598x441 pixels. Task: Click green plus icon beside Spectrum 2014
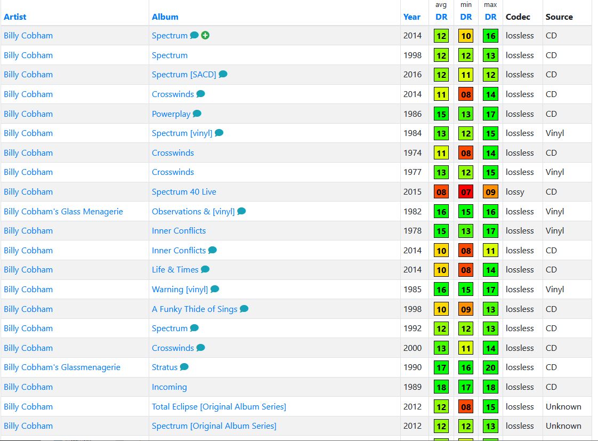coord(205,36)
